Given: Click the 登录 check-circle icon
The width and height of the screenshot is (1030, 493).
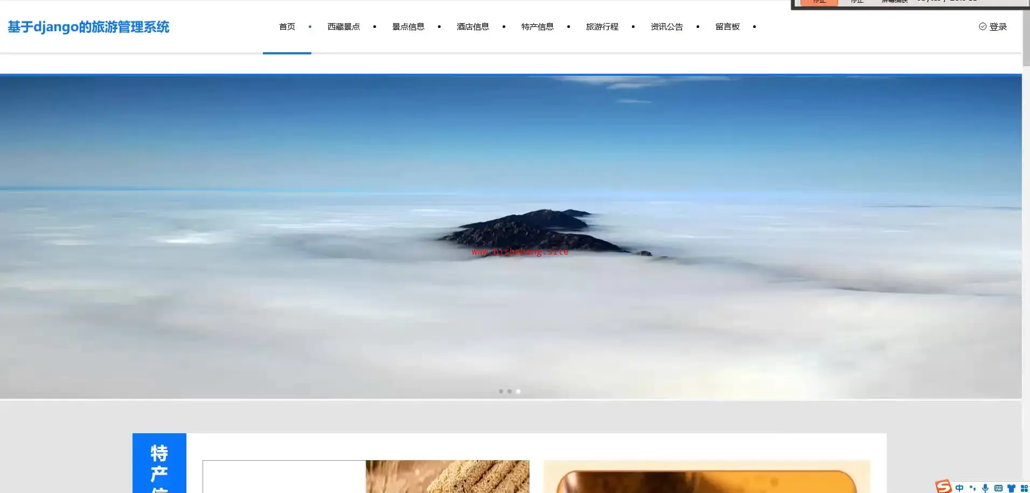Looking at the screenshot, I should pos(983,26).
